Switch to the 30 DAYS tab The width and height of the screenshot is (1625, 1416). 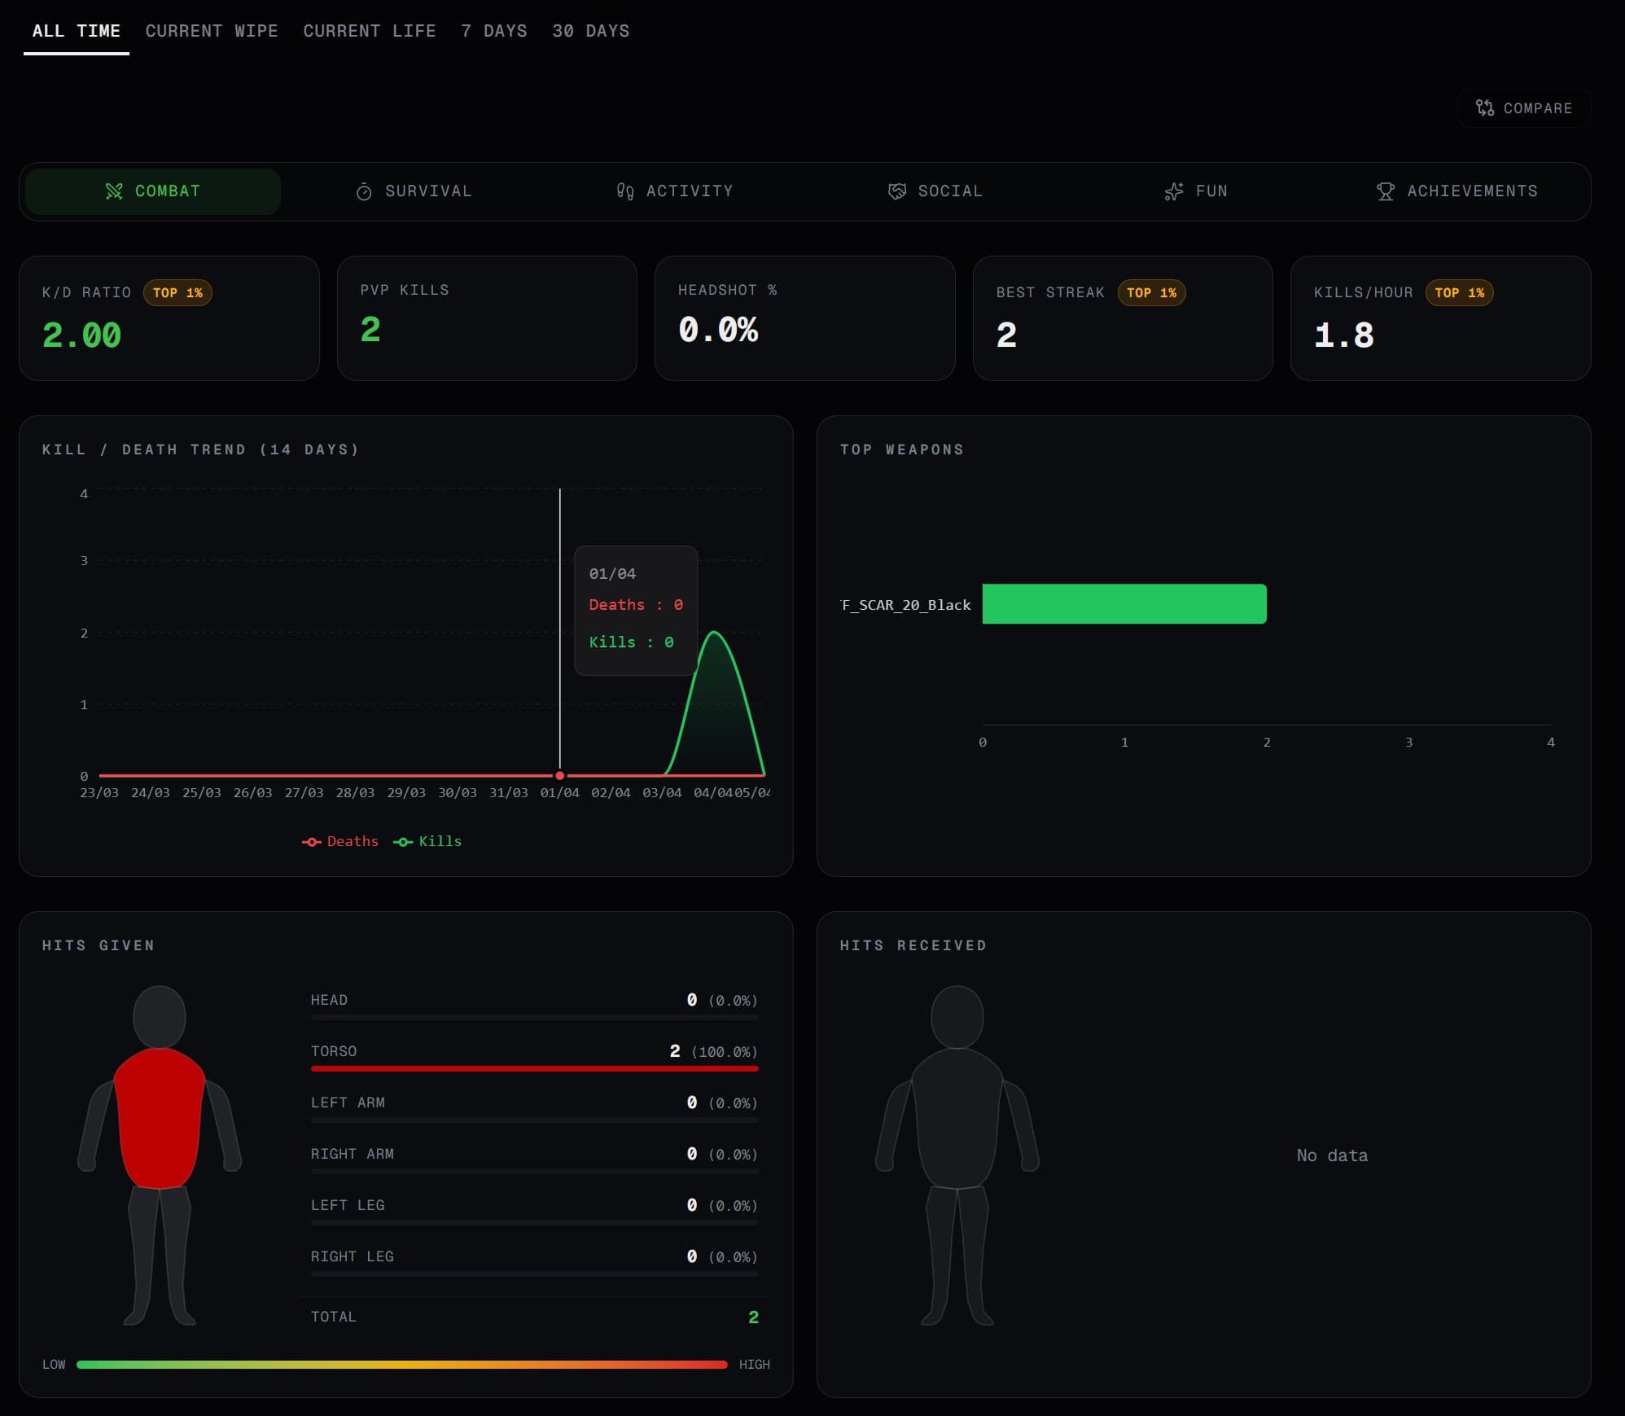pyautogui.click(x=590, y=31)
